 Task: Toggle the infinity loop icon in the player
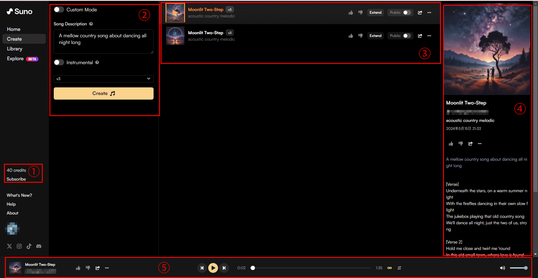coord(390,268)
